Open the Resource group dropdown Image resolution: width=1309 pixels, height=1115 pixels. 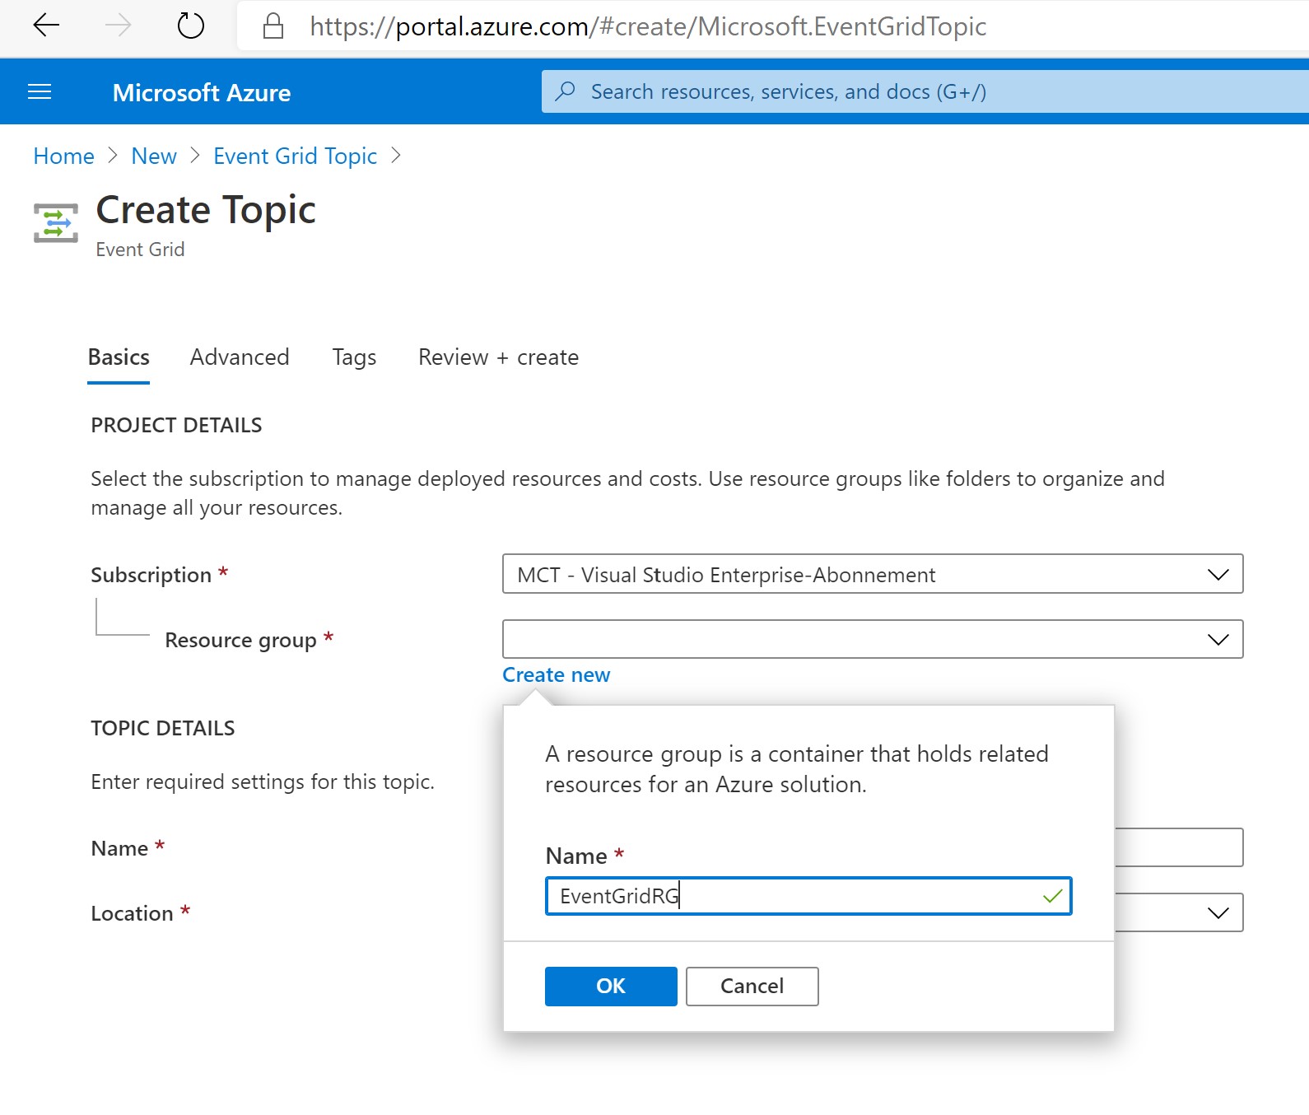[x=873, y=639]
